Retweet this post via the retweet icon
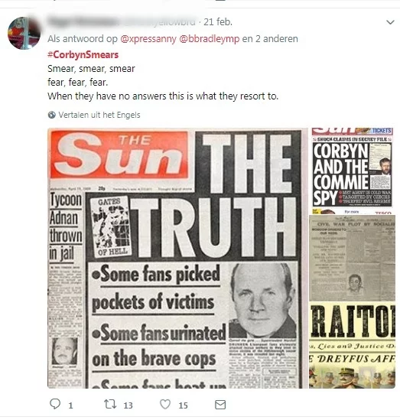Viewport: 400px width, 420px height. 110,404
